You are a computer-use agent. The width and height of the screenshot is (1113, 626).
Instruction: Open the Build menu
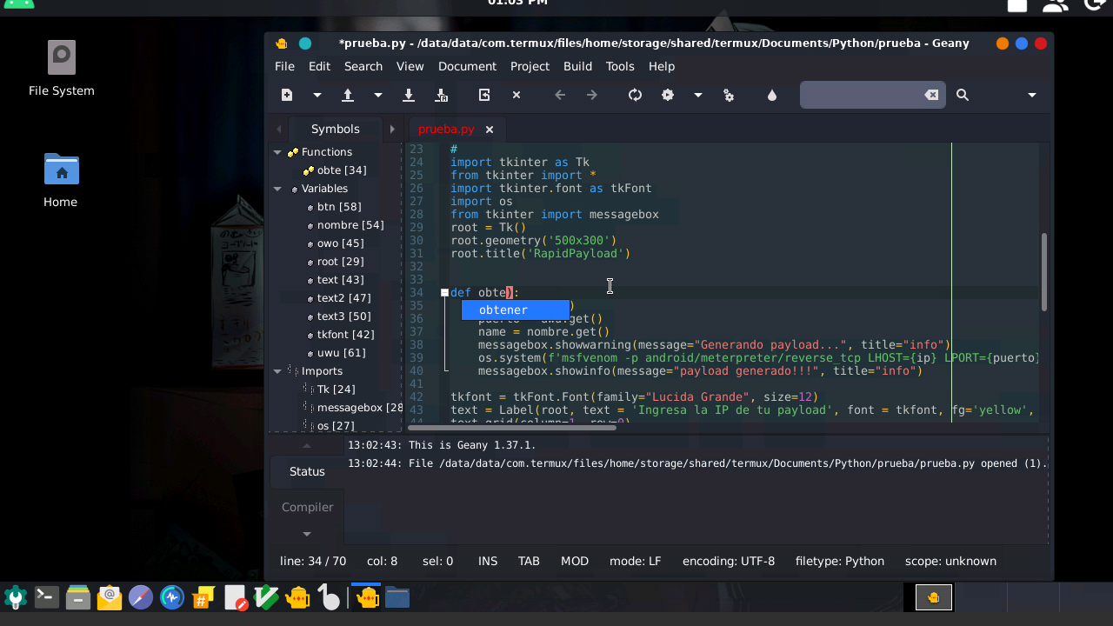click(x=577, y=66)
